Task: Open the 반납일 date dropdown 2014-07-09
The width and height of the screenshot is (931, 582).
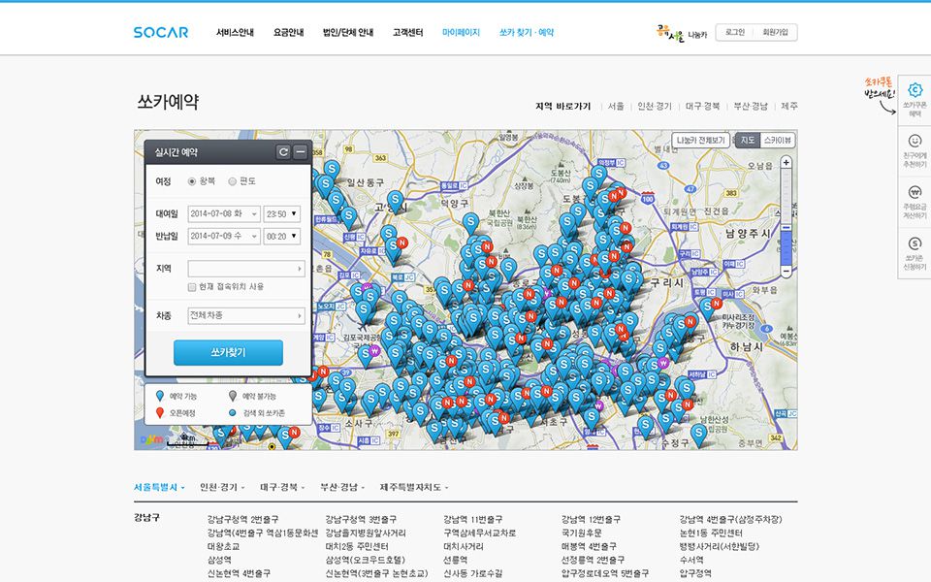Action: coord(224,236)
